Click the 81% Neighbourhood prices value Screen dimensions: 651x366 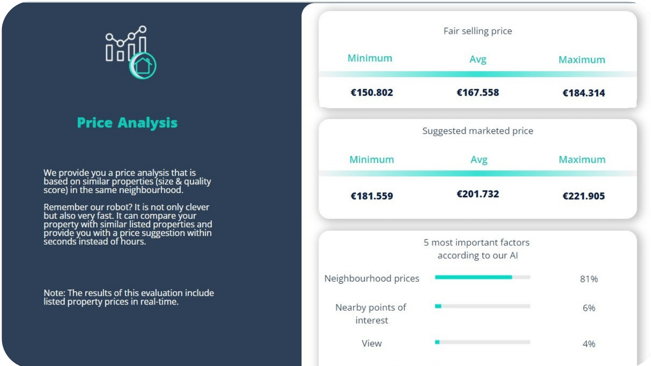tap(589, 279)
